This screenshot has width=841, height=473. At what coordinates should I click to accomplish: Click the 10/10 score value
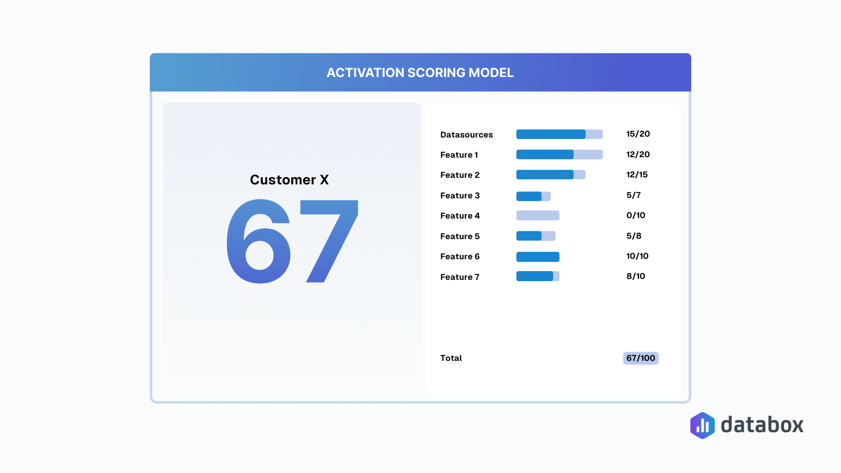[637, 256]
